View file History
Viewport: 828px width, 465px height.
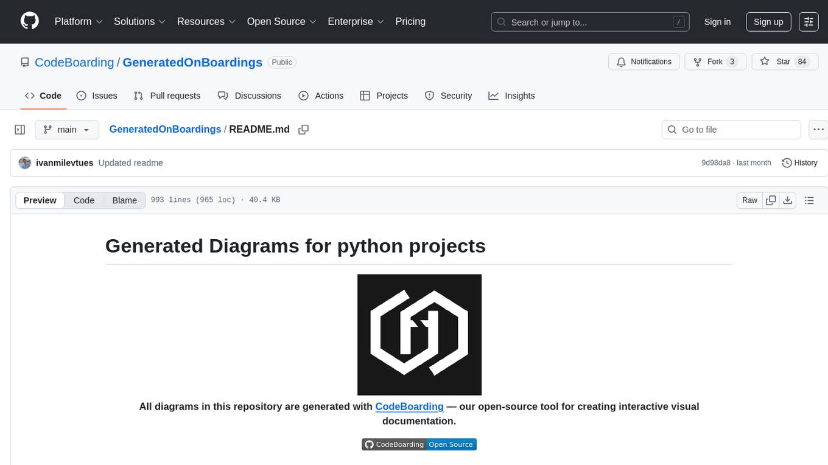point(799,163)
